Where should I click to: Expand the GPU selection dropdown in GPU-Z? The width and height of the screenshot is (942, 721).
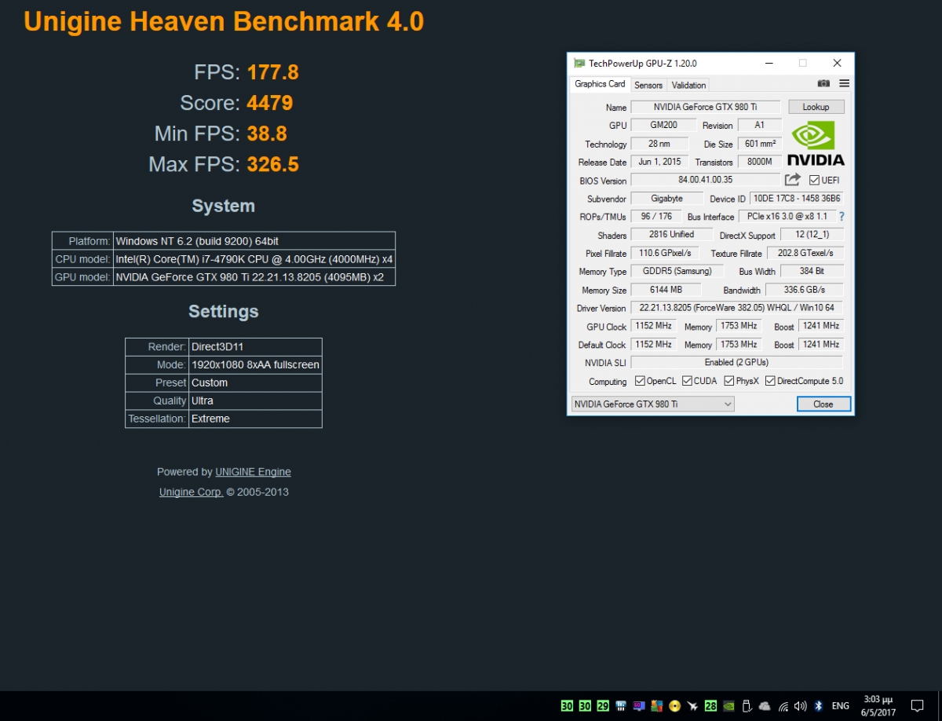point(652,404)
